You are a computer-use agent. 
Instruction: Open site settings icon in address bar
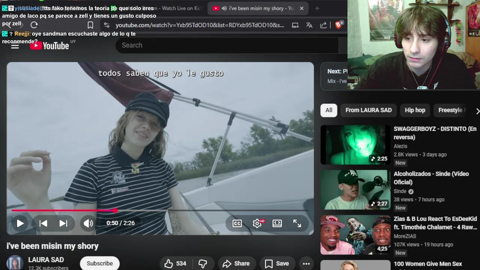(106, 25)
